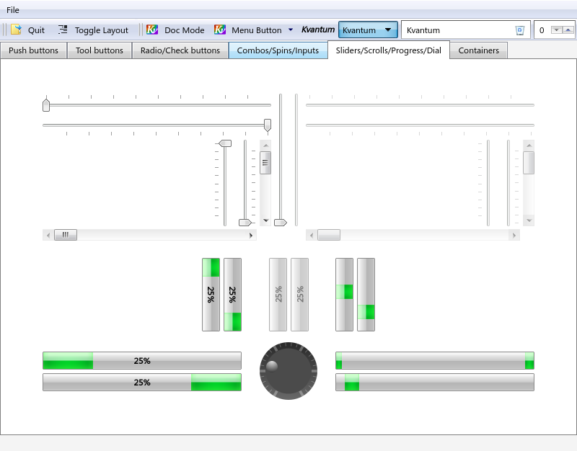The height and width of the screenshot is (451, 577).
Task: Click the italic Kvantum toolbar label
Action: click(x=318, y=30)
